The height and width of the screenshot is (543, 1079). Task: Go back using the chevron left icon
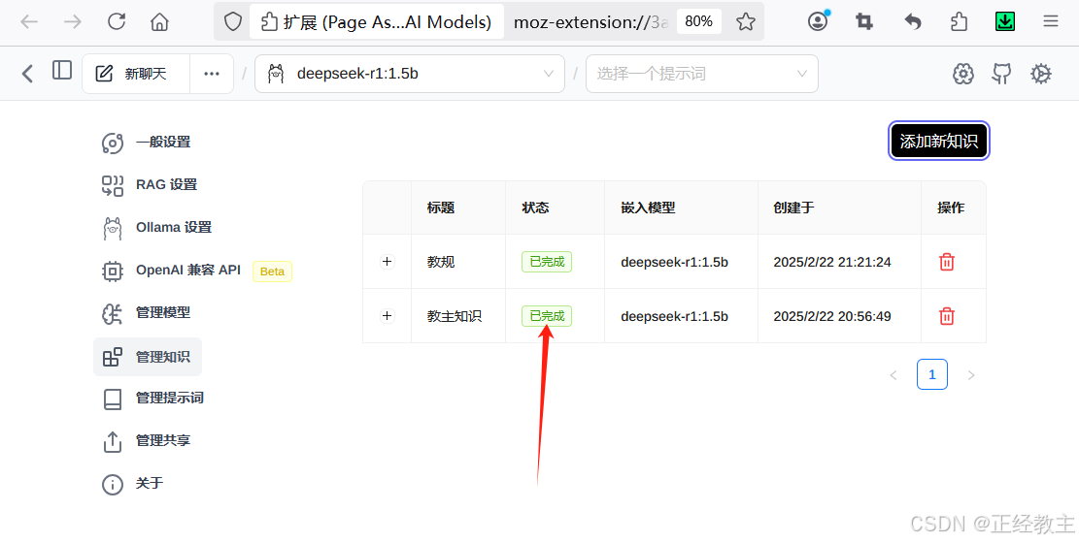pos(27,74)
